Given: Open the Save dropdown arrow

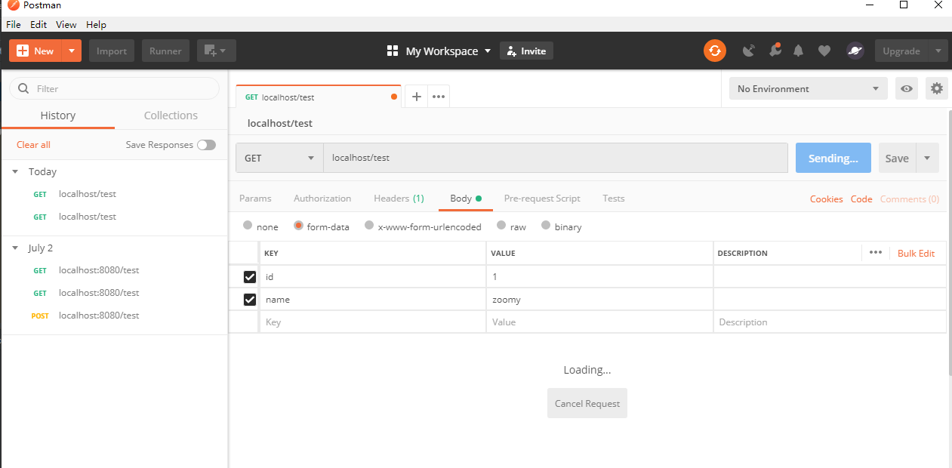Looking at the screenshot, I should click(927, 158).
